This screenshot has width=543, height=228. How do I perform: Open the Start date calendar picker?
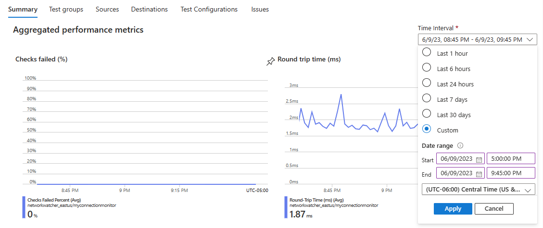(x=479, y=159)
